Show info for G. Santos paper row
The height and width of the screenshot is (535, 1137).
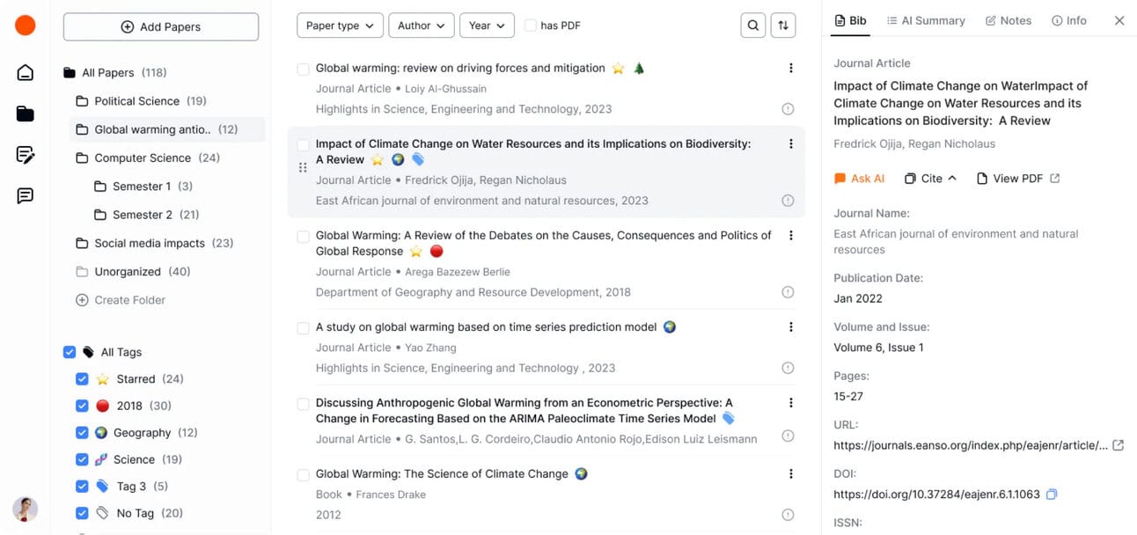click(788, 436)
